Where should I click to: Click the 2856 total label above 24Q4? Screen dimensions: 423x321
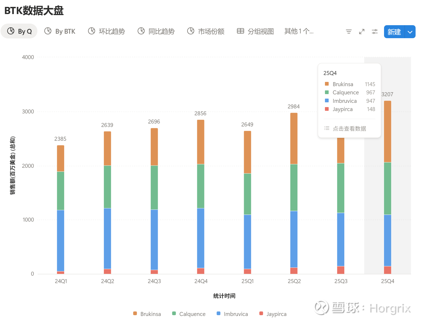click(x=200, y=113)
